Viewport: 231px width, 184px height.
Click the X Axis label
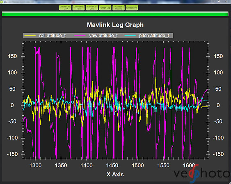[x=115, y=174]
